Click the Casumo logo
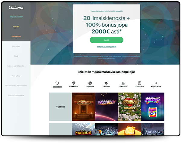Image resolution: width=181 pixels, height=143 pixels. pyautogui.click(x=16, y=8)
